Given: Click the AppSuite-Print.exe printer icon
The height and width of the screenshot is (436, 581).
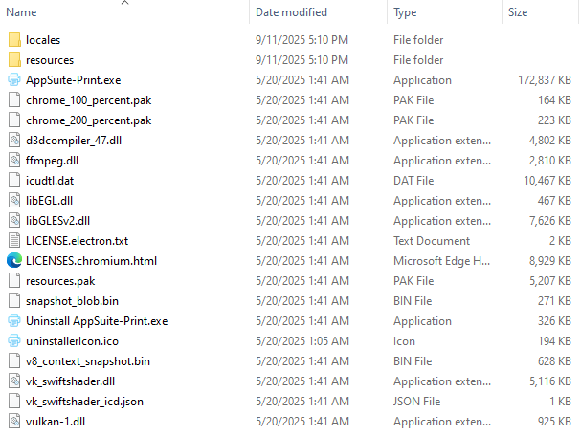Looking at the screenshot, I should click(x=14, y=80).
